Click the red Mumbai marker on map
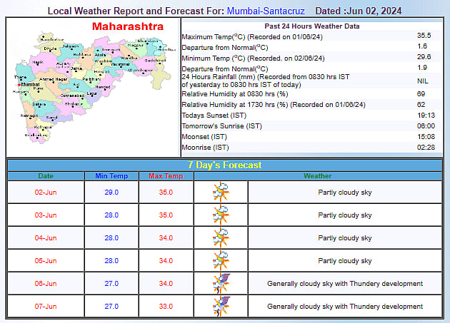The height and width of the screenshot is (323, 450). (17, 85)
